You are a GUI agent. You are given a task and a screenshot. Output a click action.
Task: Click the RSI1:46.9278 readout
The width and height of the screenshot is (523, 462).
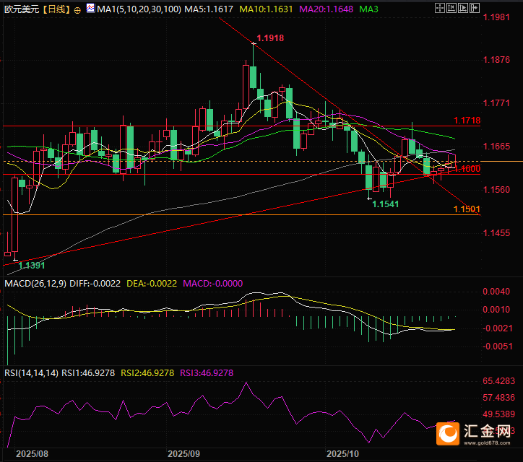point(88,373)
